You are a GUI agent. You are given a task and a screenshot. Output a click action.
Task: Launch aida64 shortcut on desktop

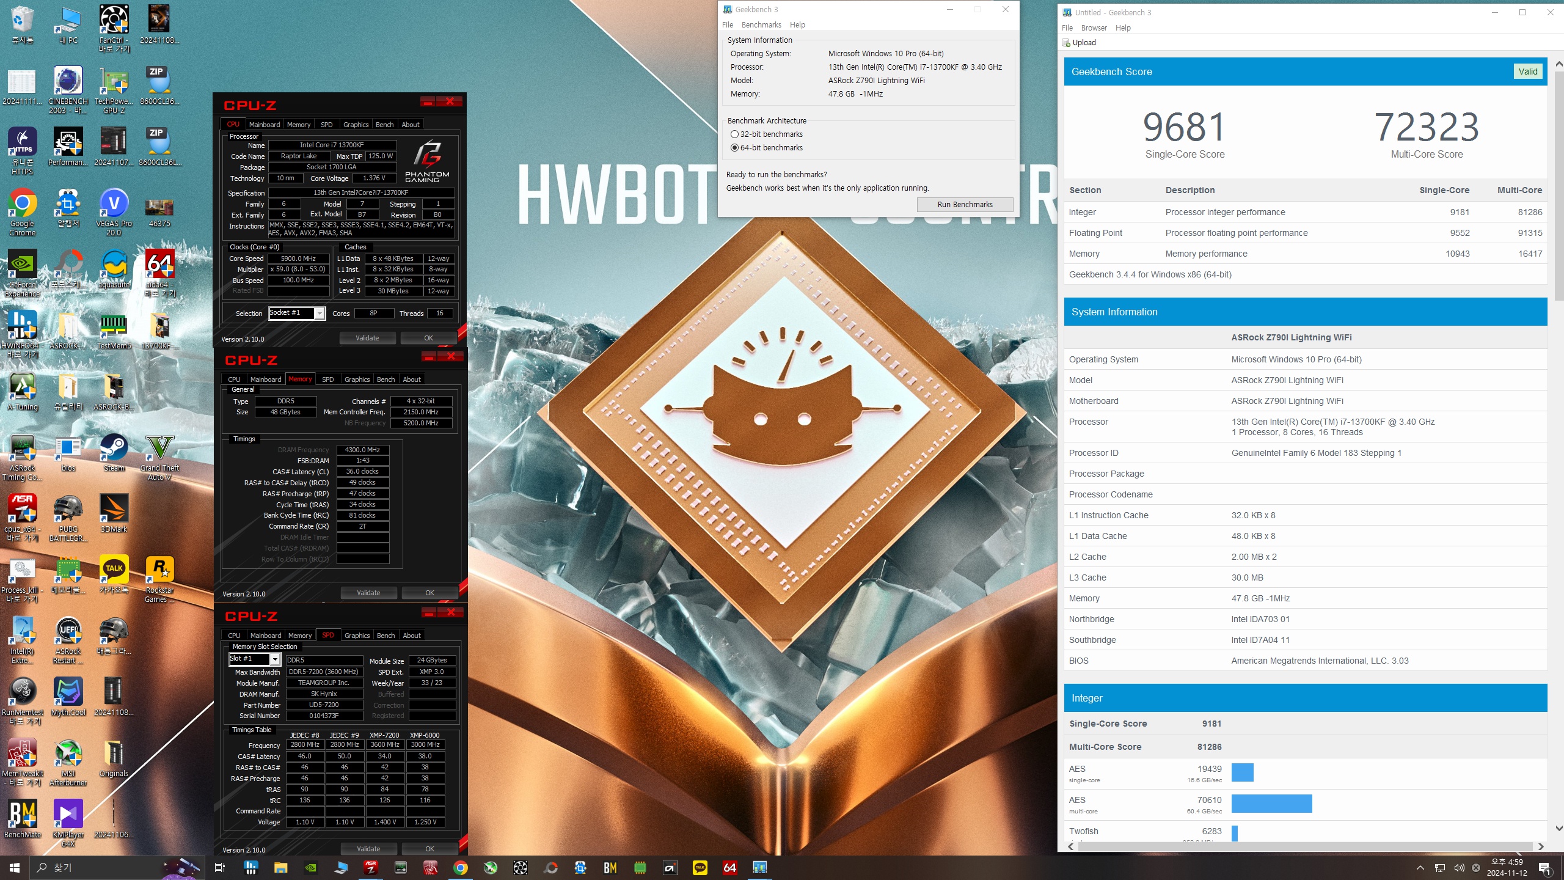[x=159, y=273]
